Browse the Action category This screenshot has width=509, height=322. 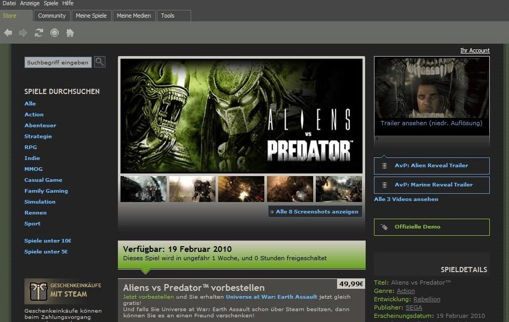click(x=34, y=115)
